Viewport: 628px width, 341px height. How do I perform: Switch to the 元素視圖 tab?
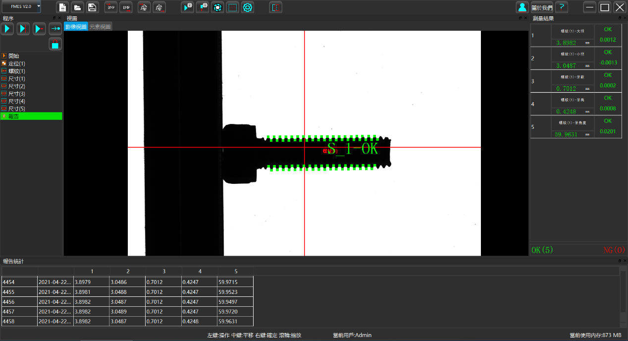pyautogui.click(x=100, y=27)
